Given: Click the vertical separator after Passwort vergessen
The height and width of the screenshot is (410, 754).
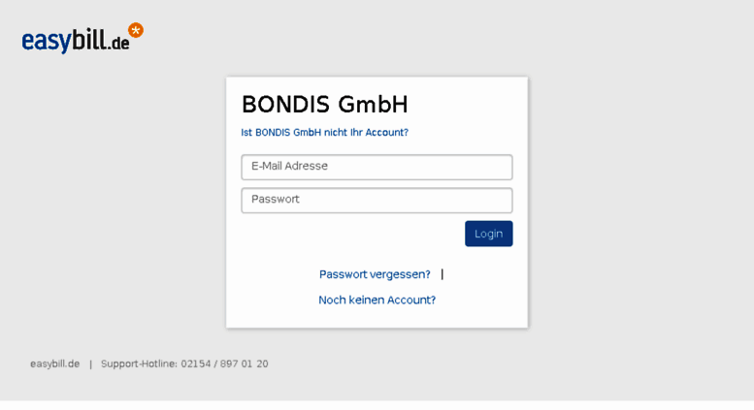Looking at the screenshot, I should pos(442,274).
